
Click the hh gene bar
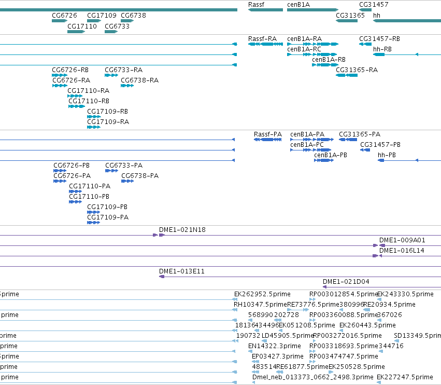coord(407,21)
